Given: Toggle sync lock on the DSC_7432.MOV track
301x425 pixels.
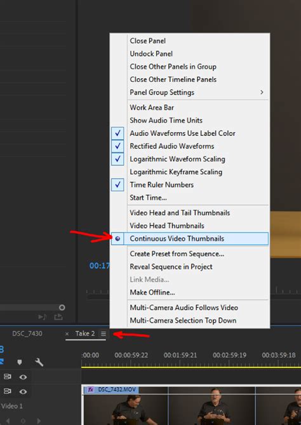Looking at the screenshot, I should 8,391.
